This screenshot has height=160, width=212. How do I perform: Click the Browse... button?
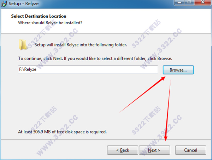pyautogui.click(x=178, y=70)
